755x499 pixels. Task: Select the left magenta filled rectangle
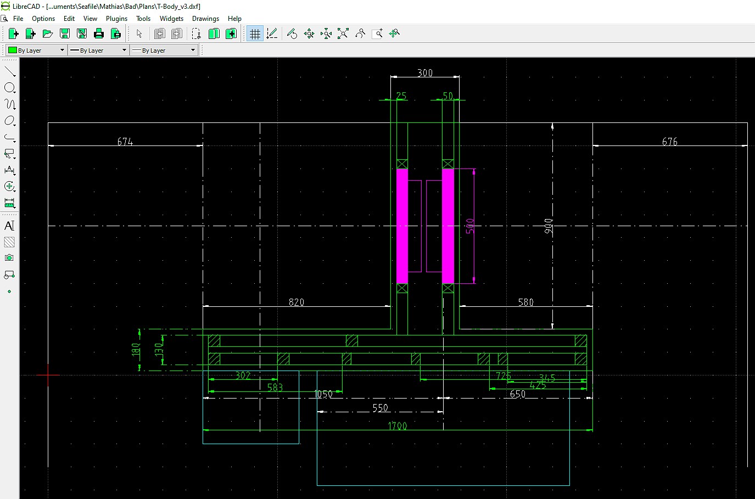coord(402,226)
